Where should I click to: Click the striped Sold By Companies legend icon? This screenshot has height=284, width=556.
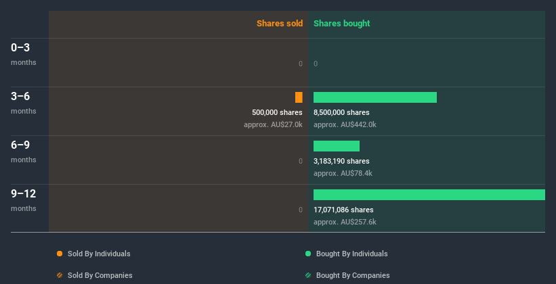click(60, 275)
